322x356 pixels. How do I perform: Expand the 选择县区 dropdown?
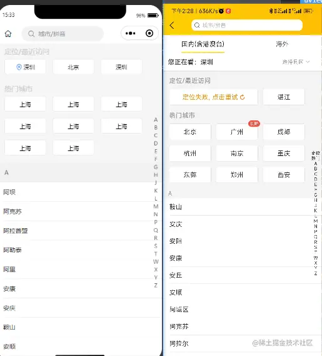pos(296,62)
